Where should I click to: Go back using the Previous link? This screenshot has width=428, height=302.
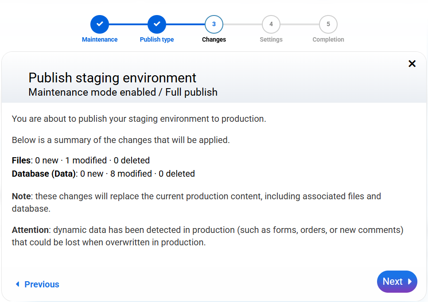pyautogui.click(x=42, y=284)
